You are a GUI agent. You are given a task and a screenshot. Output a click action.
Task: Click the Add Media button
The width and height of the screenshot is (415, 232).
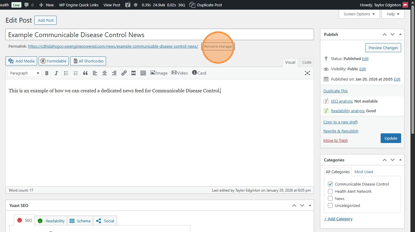tap(21, 61)
